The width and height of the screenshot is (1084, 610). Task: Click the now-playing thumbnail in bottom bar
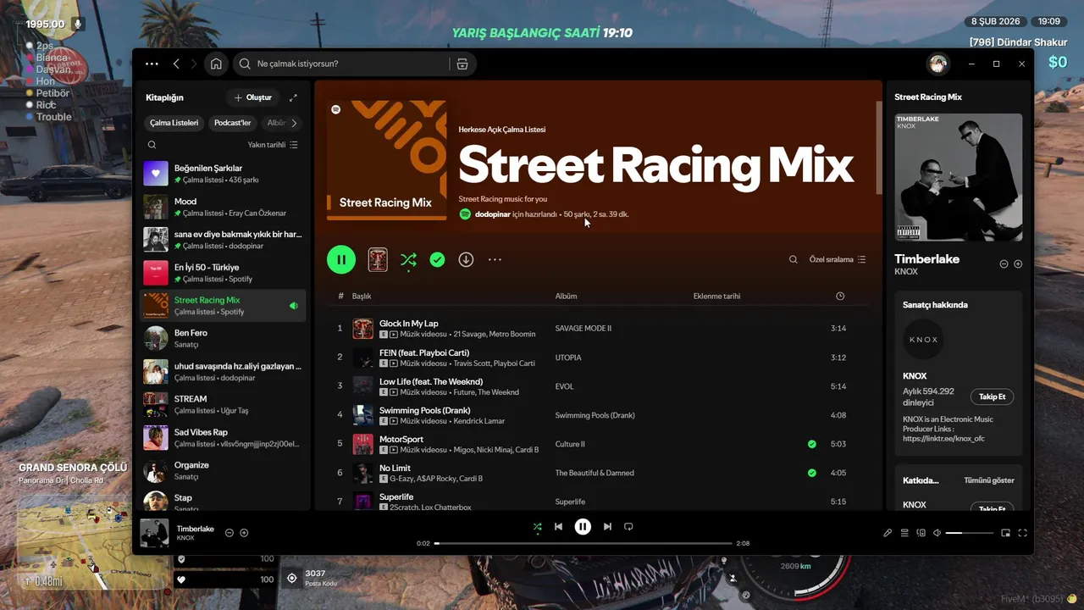click(154, 533)
